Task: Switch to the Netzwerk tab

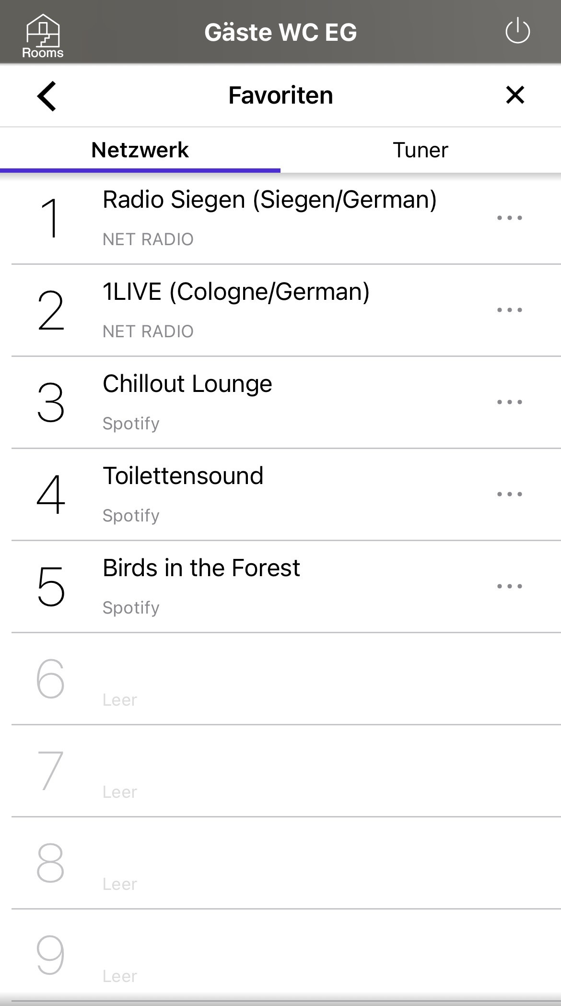Action: pyautogui.click(x=140, y=150)
